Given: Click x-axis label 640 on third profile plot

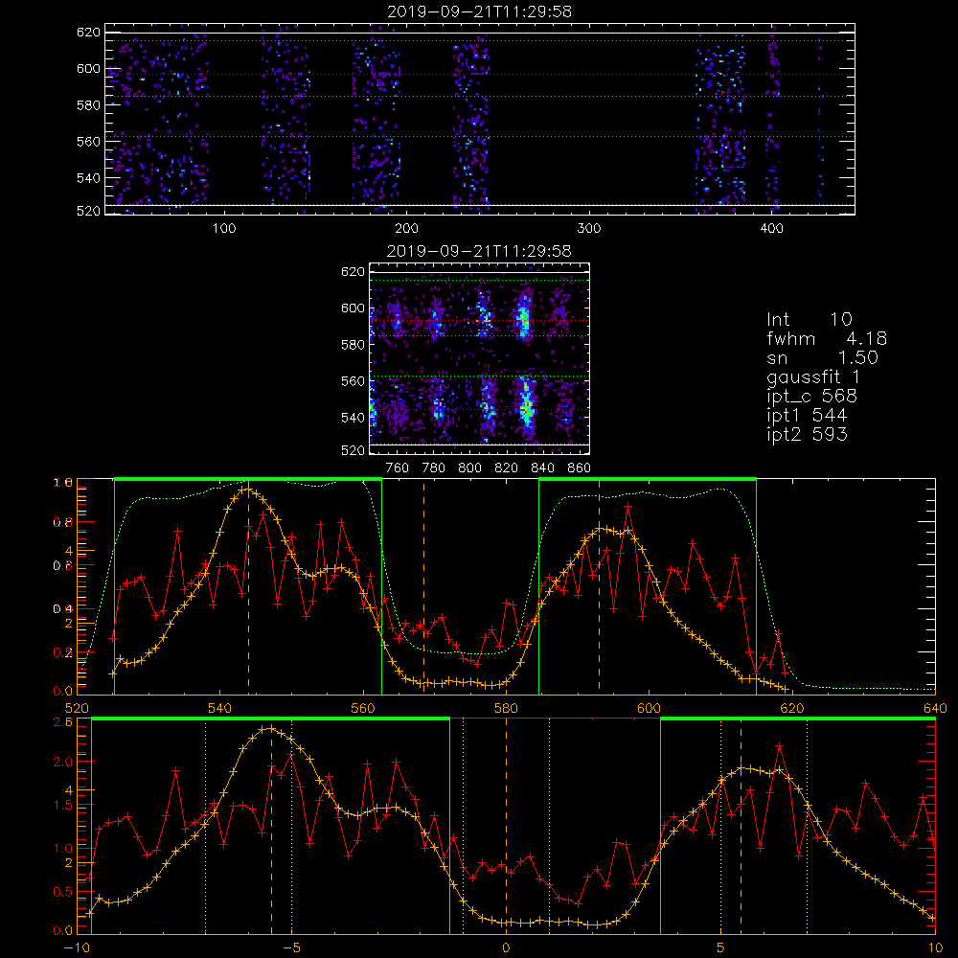Looking at the screenshot, I should click(935, 709).
